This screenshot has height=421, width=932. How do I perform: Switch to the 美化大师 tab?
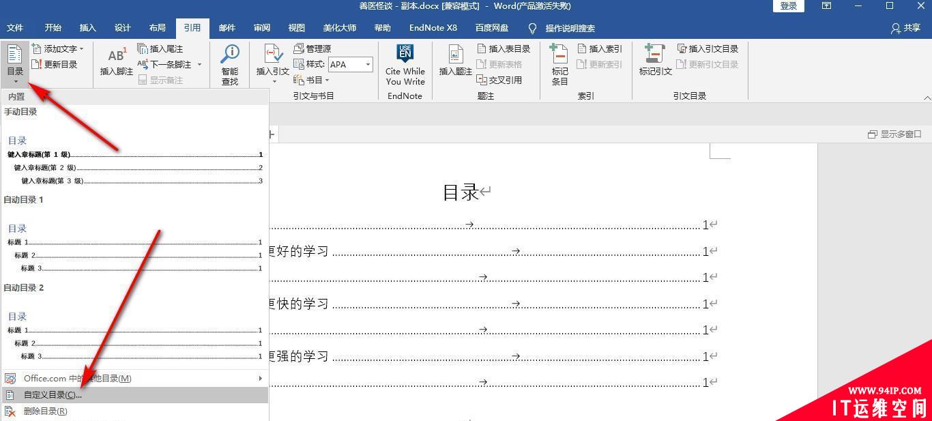tap(339, 28)
